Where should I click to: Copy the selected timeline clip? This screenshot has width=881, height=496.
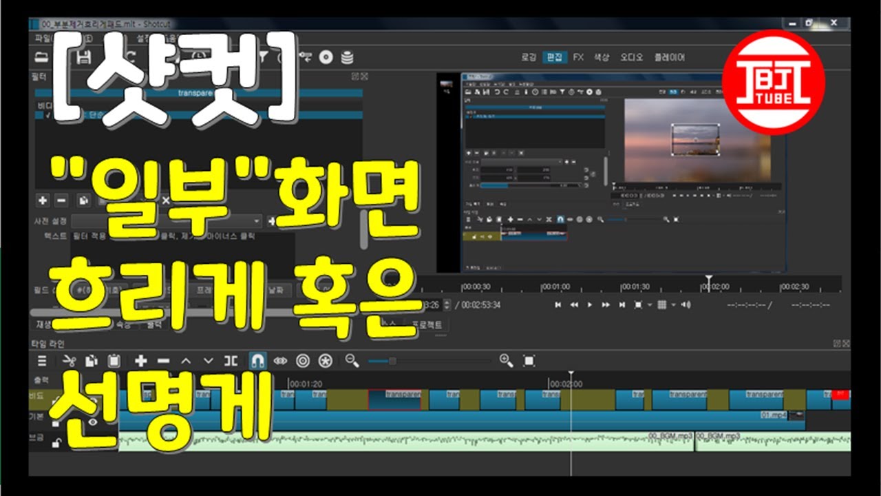pos(91,360)
